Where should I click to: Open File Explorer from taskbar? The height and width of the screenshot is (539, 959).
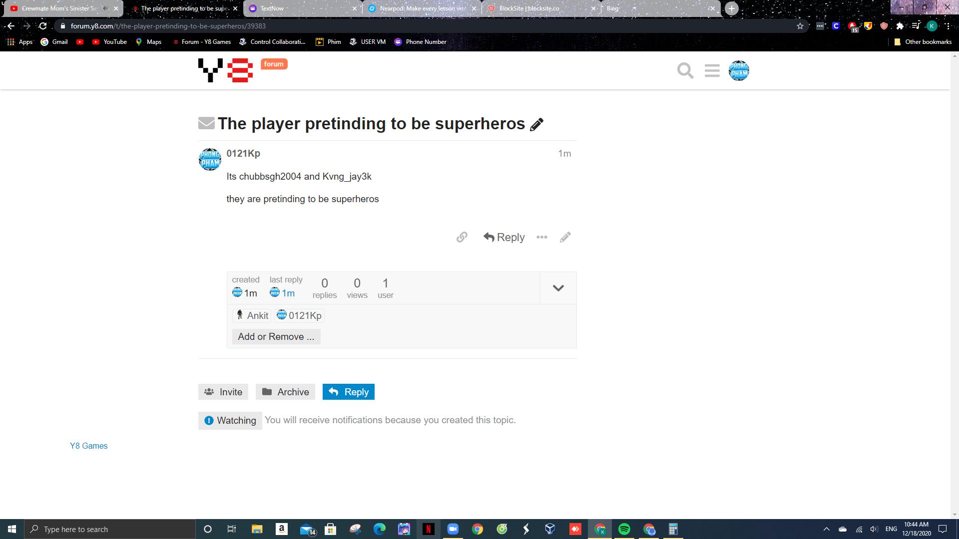tap(257, 529)
